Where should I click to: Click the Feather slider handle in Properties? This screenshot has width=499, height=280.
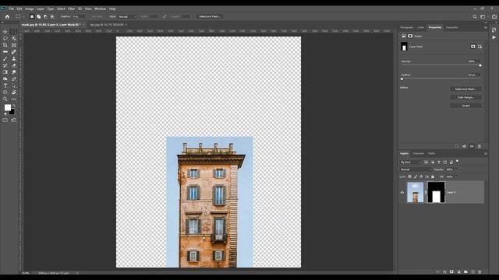[402, 79]
